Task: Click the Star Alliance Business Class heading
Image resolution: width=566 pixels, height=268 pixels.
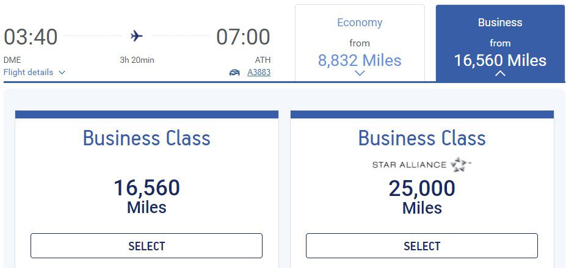Action: tap(422, 138)
